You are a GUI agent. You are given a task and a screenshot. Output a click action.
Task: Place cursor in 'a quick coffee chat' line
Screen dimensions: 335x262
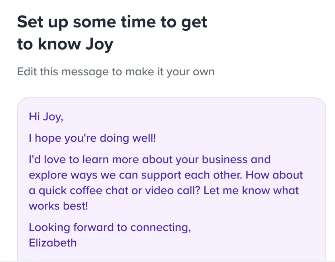[x=164, y=191]
